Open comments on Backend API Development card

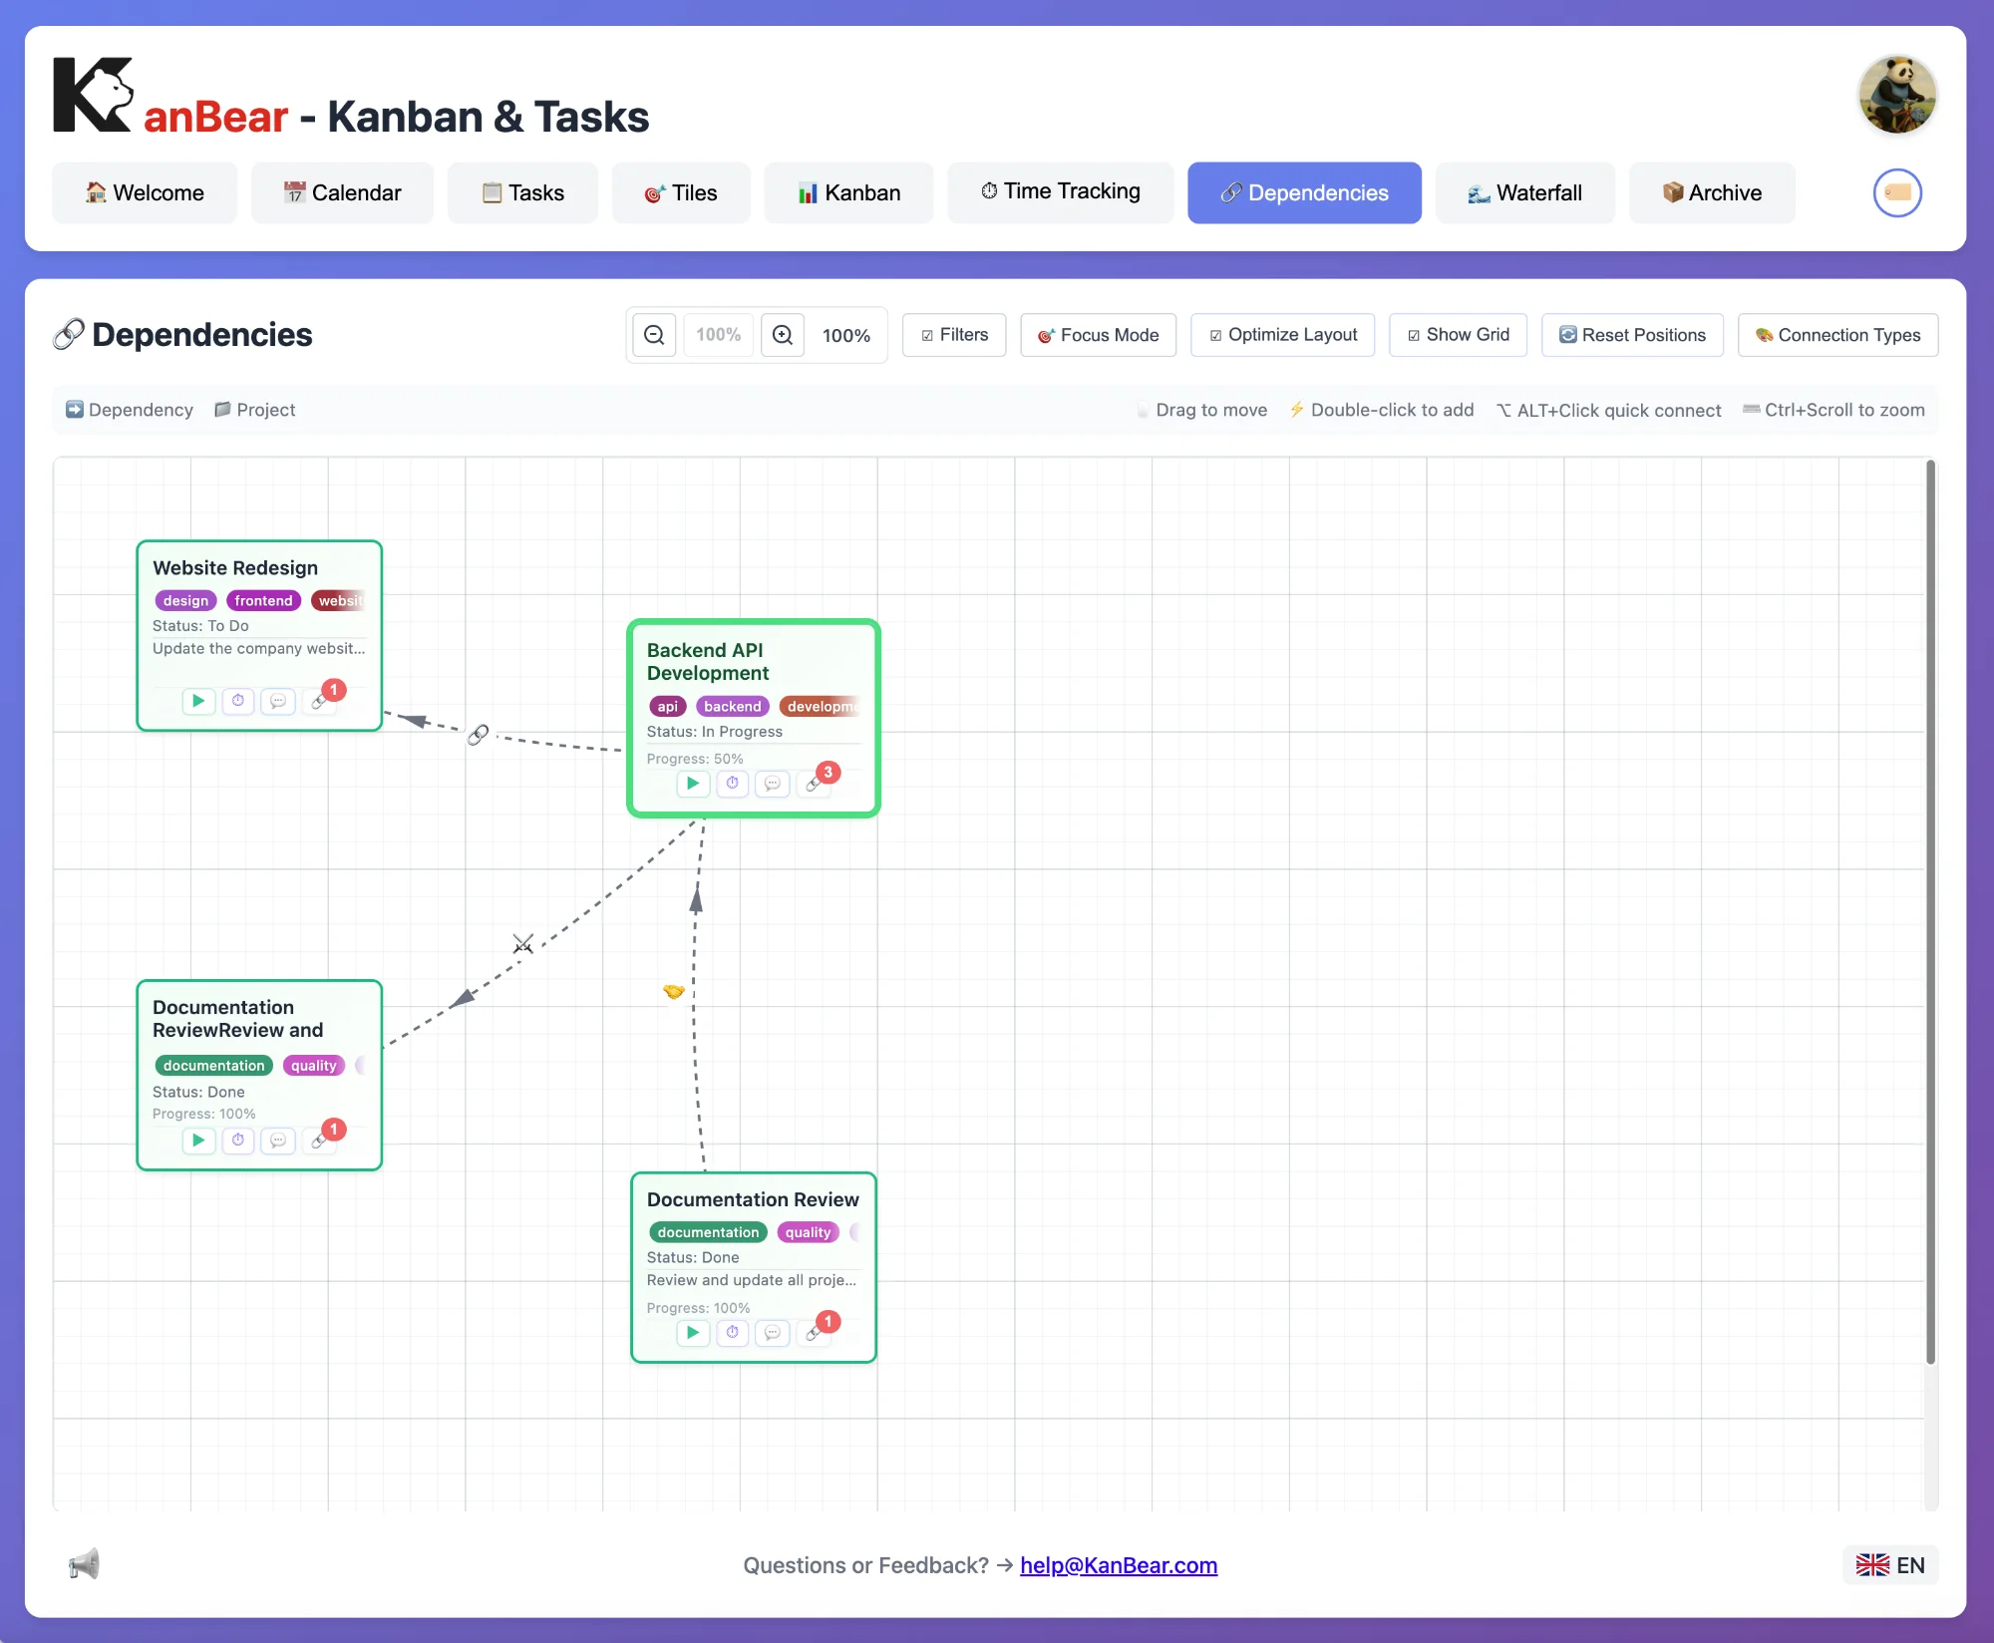(x=773, y=784)
